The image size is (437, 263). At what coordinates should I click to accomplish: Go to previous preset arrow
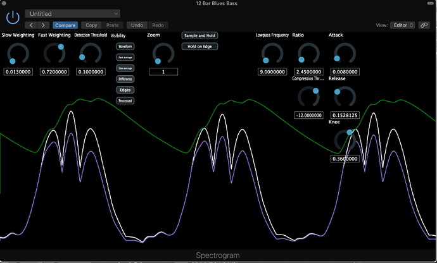(x=31, y=25)
